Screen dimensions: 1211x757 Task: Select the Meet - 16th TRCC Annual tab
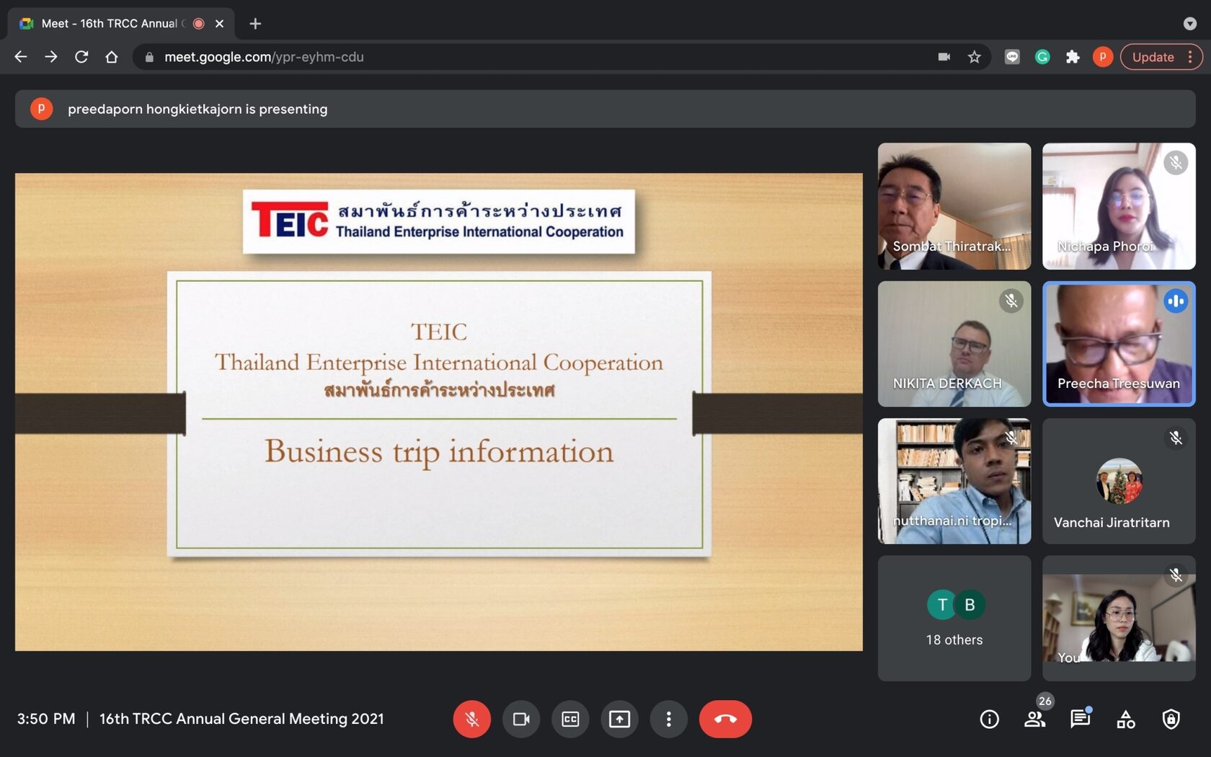coord(121,24)
